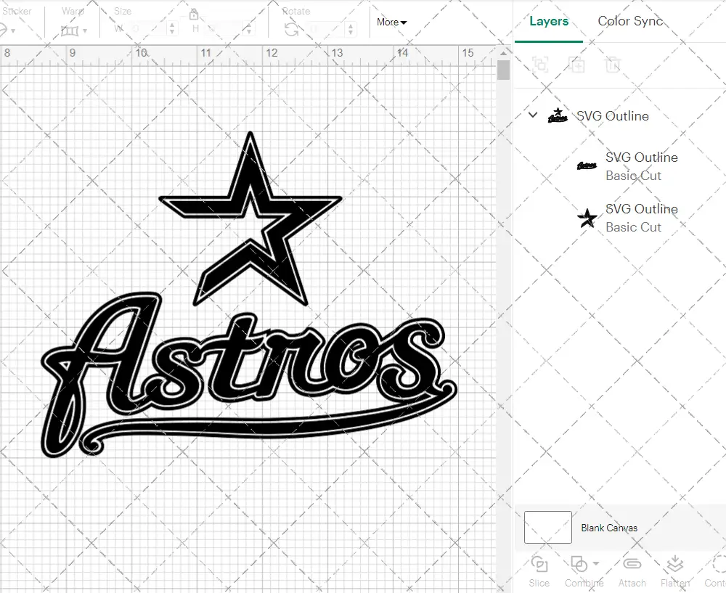The image size is (726, 593).
Task: Select the star Basic Cut layer
Action: point(587,218)
